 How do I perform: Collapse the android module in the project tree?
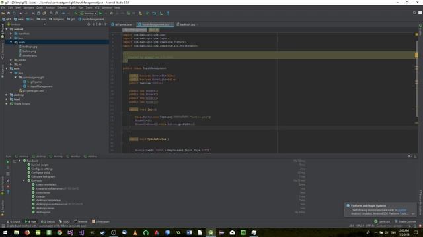7,29
